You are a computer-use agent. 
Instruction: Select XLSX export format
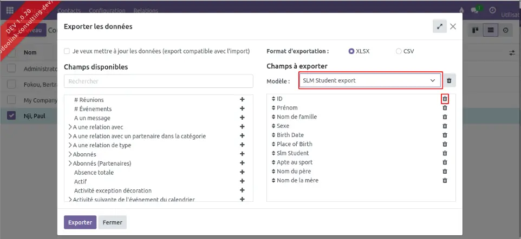pyautogui.click(x=351, y=51)
